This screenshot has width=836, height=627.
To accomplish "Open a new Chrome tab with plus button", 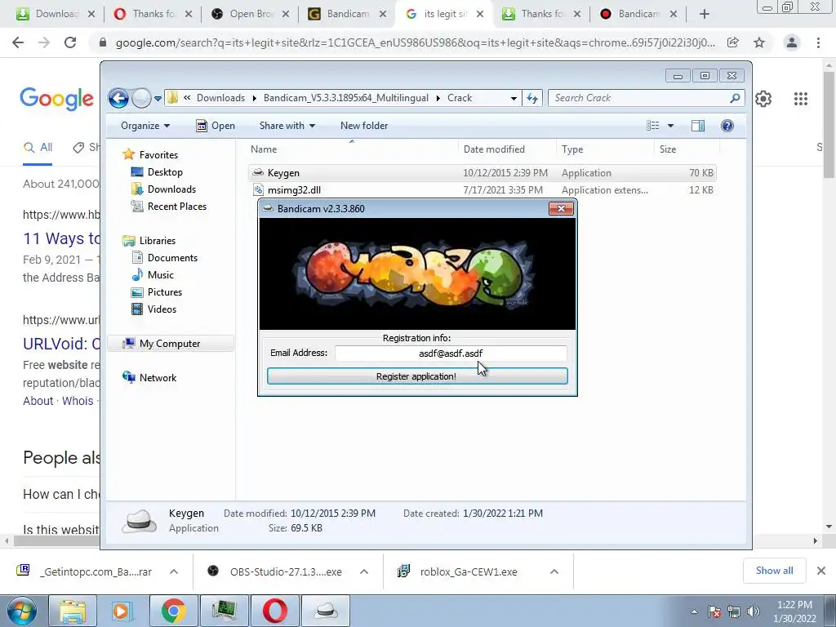I will click(705, 15).
